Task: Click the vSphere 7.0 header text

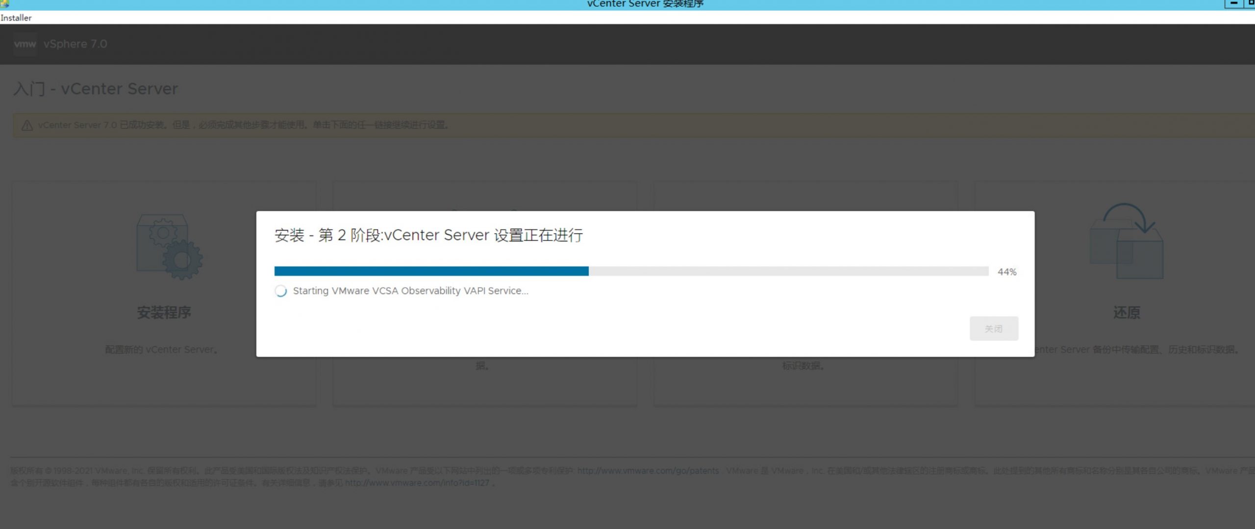Action: coord(75,44)
